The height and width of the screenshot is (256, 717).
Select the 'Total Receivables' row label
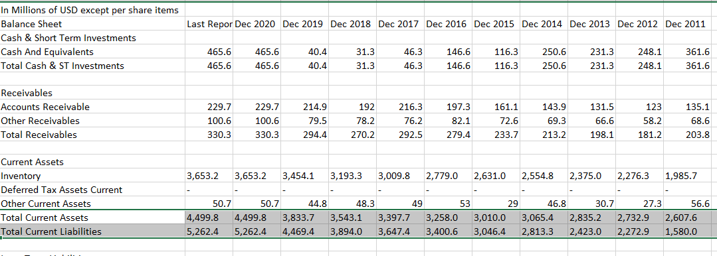coord(93,135)
